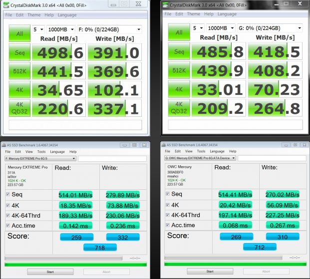This screenshot has height=279, width=310.
Task: Click the CrystalDiskMark title bar icon in the G: drive window
Action: [166, 5]
